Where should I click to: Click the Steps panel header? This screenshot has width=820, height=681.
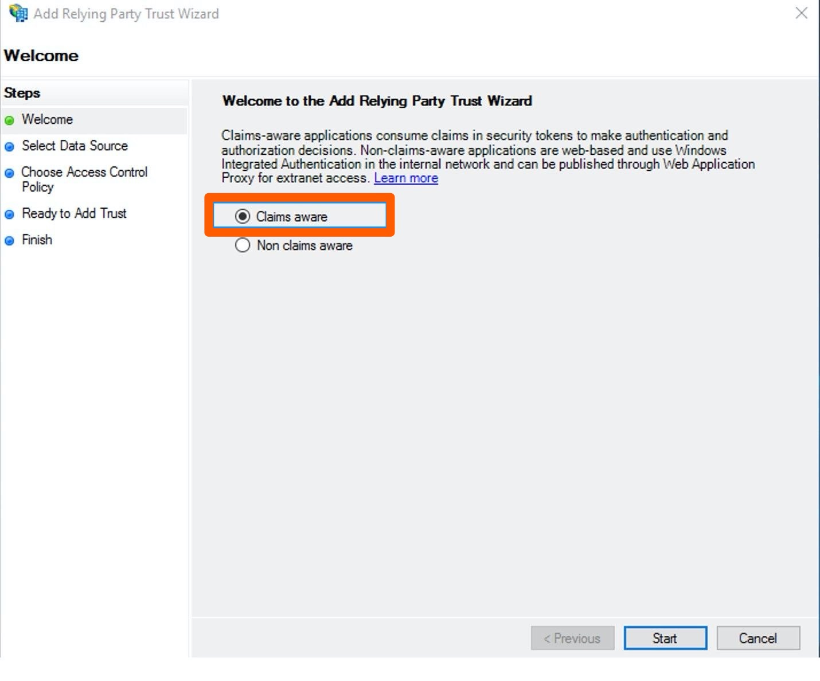click(x=22, y=93)
